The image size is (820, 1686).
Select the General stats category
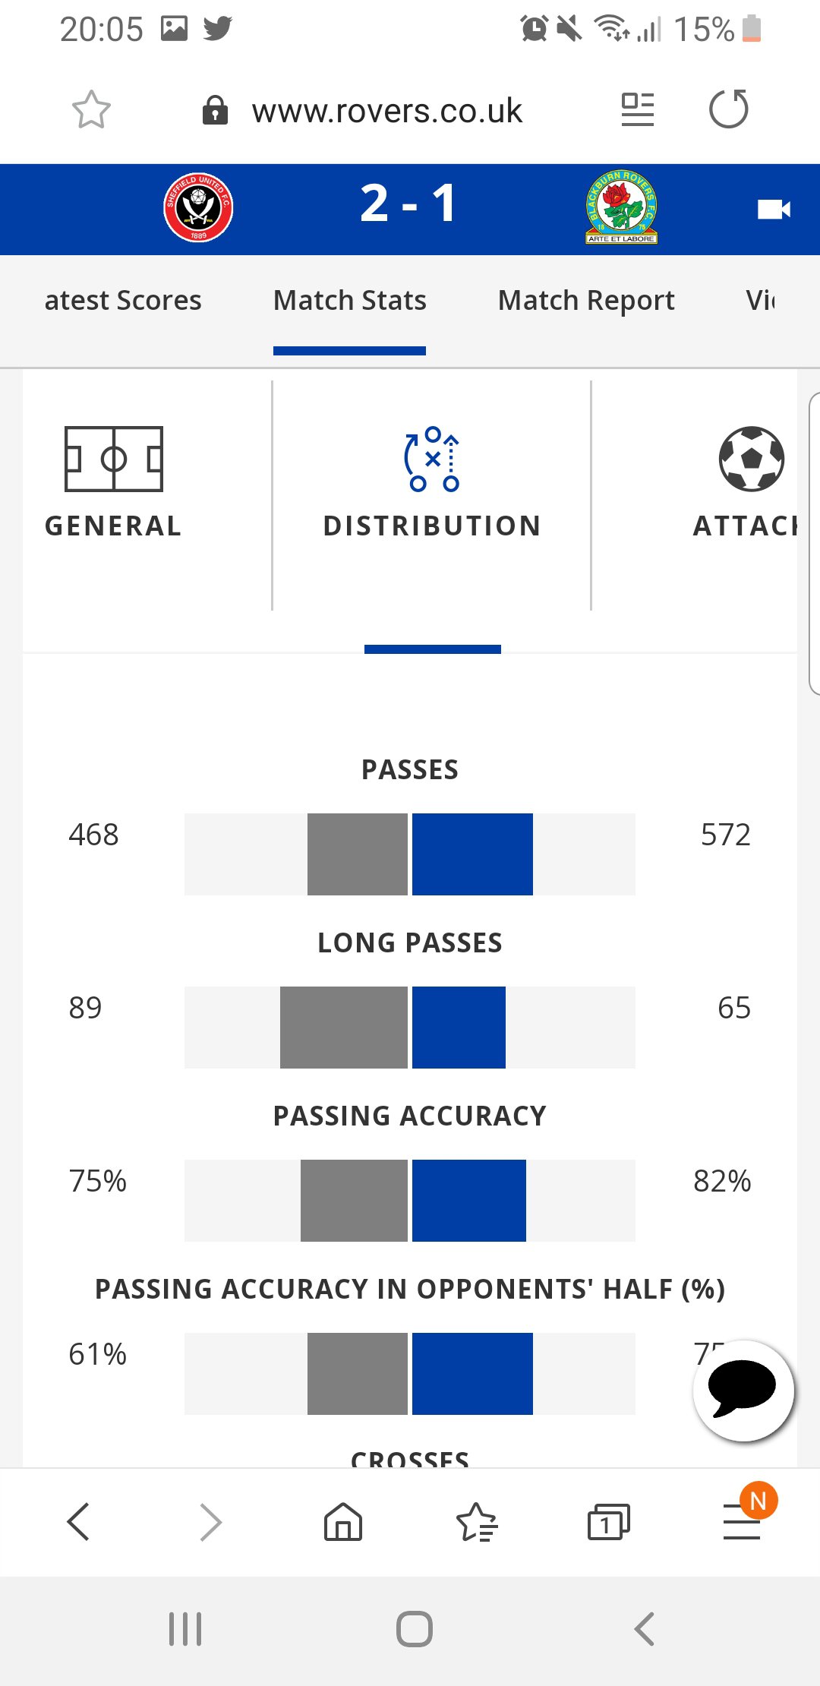click(113, 483)
